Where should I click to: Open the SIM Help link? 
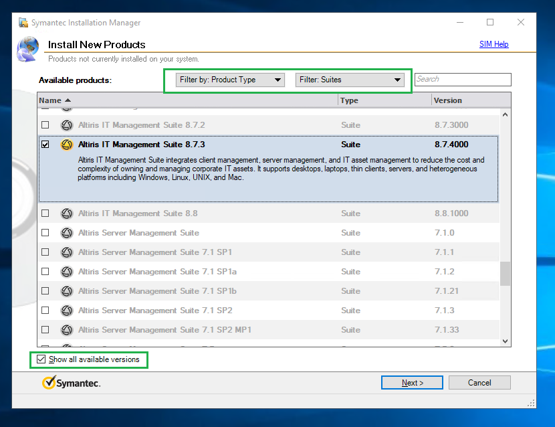[x=493, y=44]
